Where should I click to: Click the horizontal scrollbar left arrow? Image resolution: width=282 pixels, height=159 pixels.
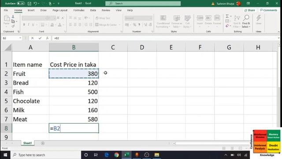[174, 143]
